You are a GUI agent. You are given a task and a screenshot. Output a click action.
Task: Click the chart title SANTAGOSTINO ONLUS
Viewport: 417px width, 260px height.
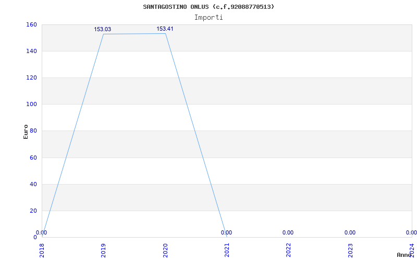pyautogui.click(x=208, y=7)
